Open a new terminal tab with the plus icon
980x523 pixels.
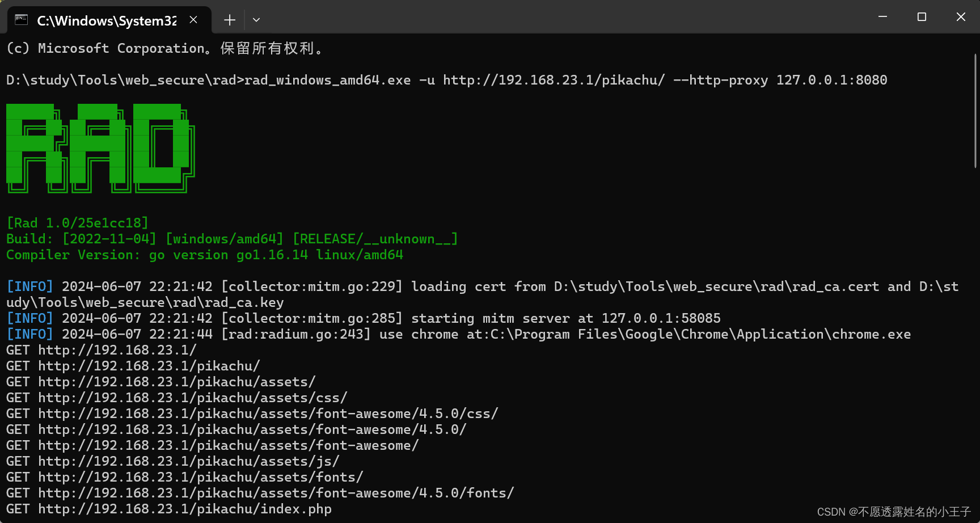click(229, 20)
